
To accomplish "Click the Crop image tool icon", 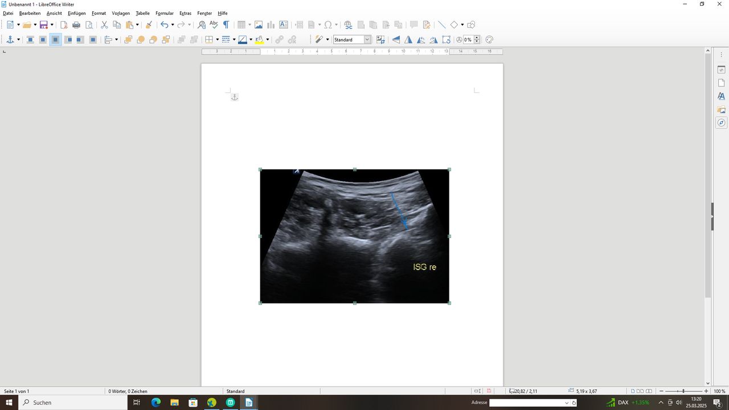I will click(380, 40).
